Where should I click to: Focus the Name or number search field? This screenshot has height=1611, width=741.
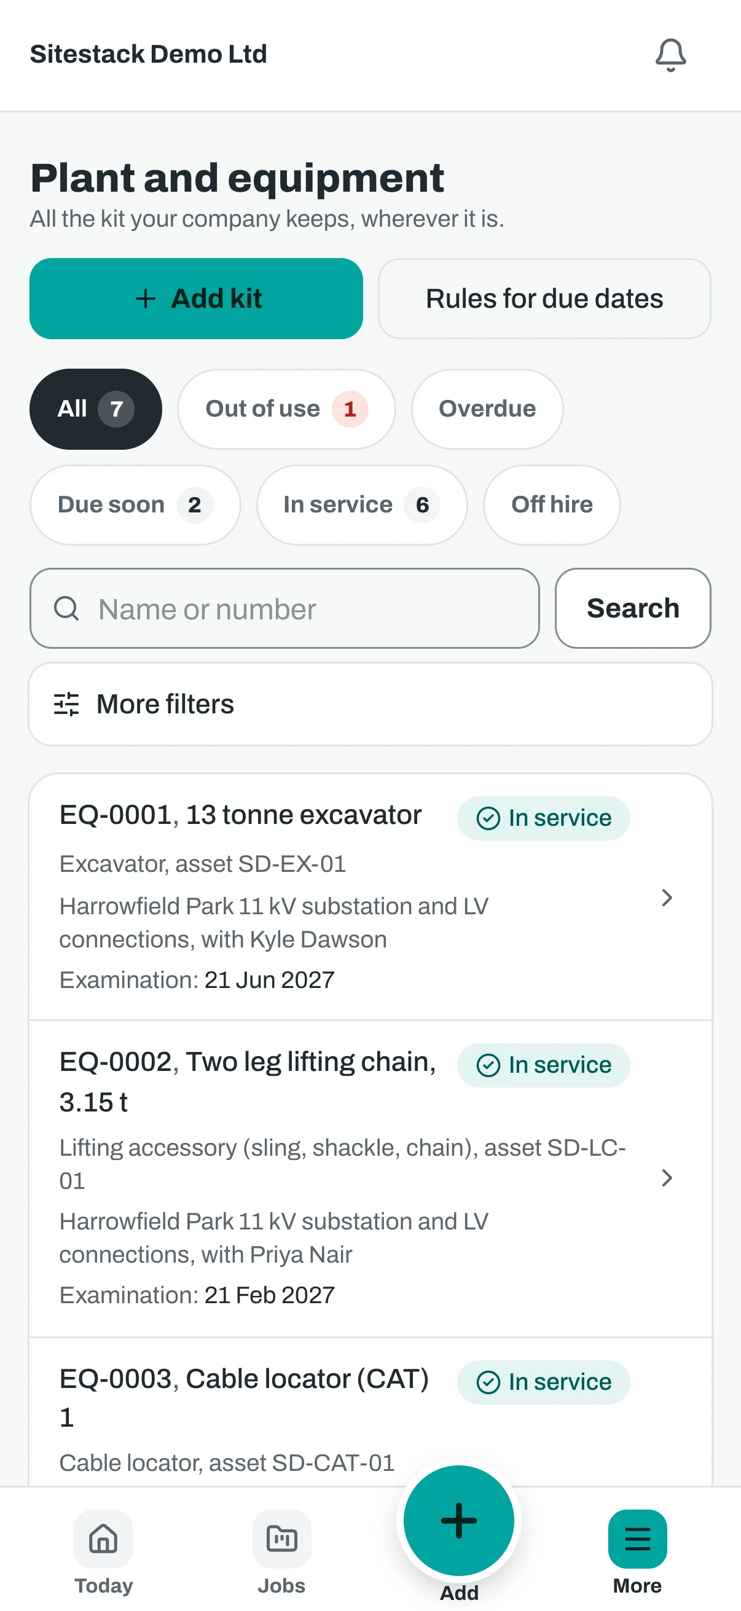tap(284, 608)
